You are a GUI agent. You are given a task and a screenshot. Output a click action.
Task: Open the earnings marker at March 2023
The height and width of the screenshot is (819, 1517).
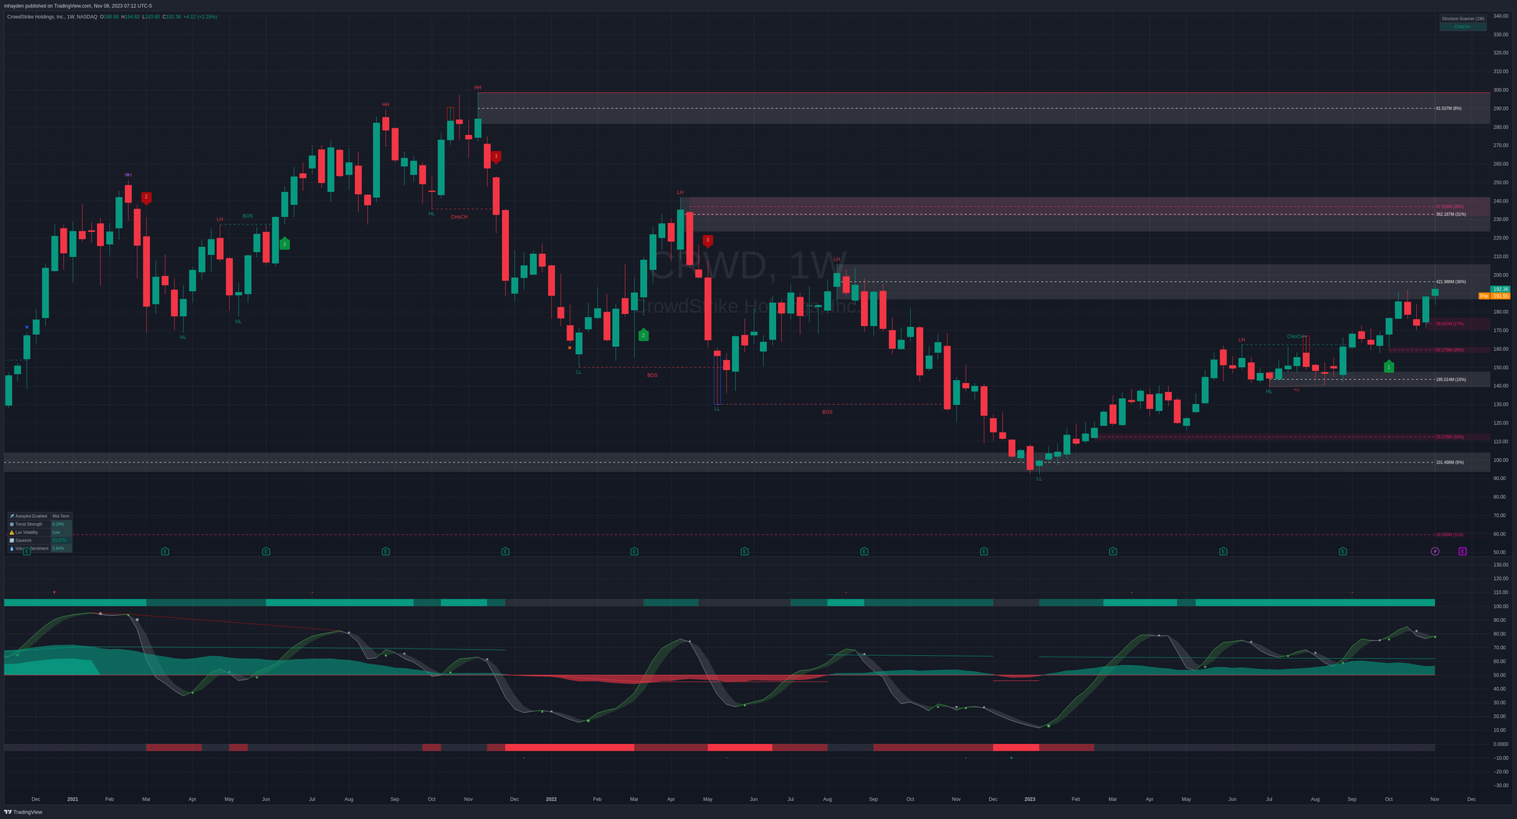(x=1113, y=551)
